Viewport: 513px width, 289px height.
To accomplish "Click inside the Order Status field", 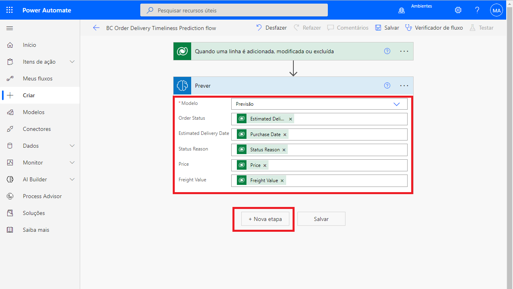I will [x=319, y=119].
